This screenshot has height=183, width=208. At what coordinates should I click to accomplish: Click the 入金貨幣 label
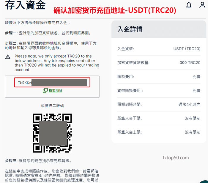pyautogui.click(x=126, y=49)
